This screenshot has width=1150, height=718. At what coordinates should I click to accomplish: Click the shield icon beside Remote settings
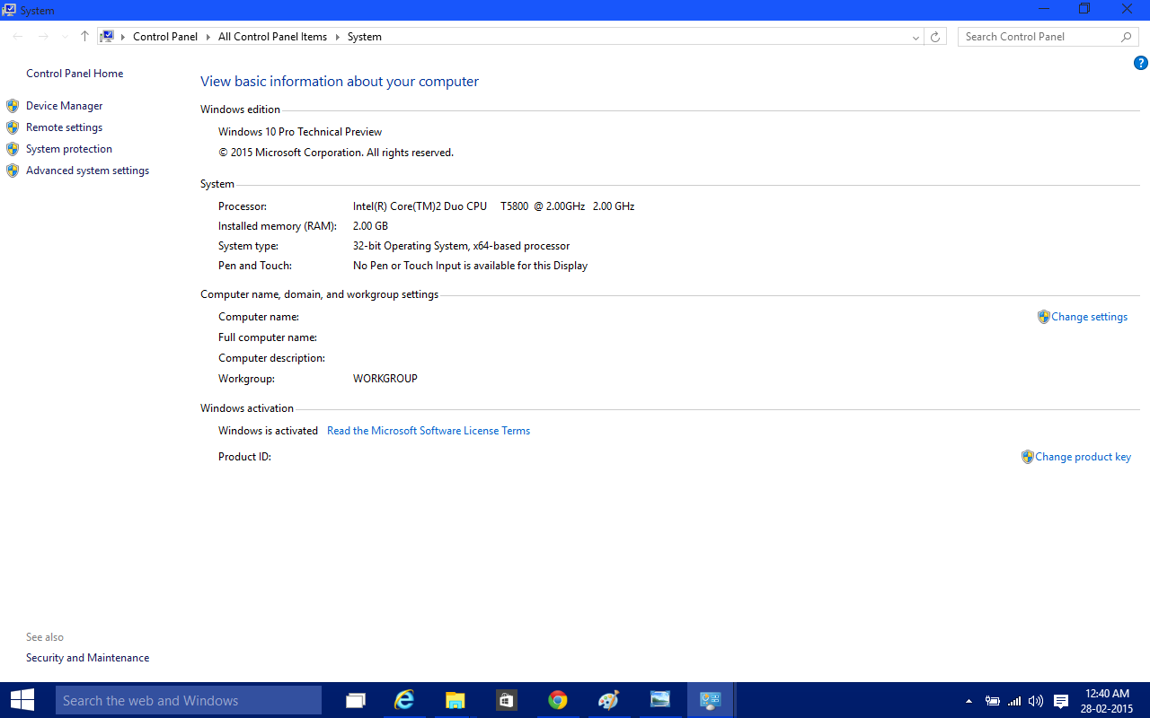(x=13, y=127)
